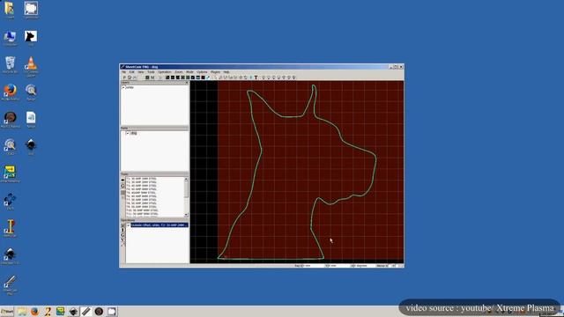Click the SheetCam window title bar
Screen dimensions: 564x317
click(x=262, y=67)
